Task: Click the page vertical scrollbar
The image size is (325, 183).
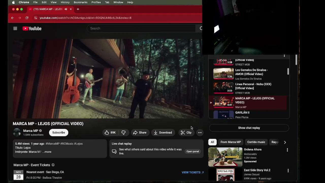Action: [296, 60]
